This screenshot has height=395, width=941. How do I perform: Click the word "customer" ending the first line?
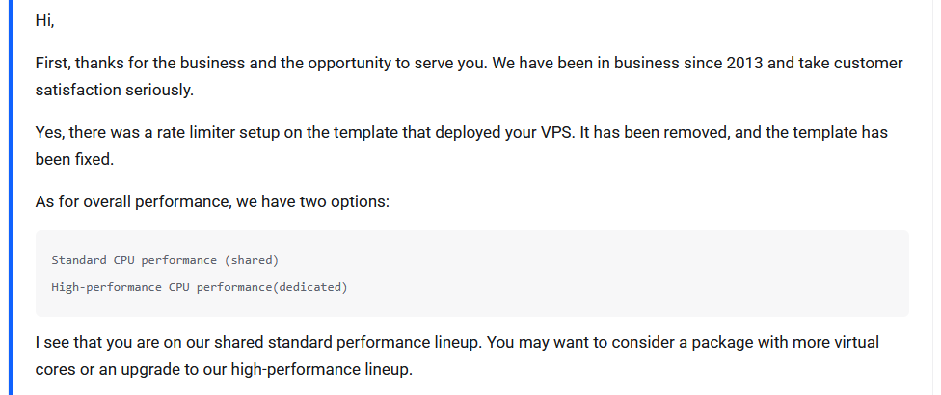point(871,63)
